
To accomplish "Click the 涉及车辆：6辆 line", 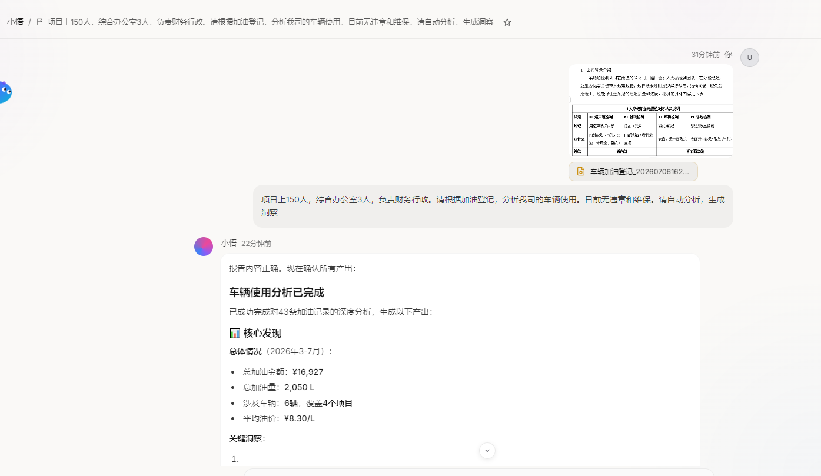I will 298,403.
